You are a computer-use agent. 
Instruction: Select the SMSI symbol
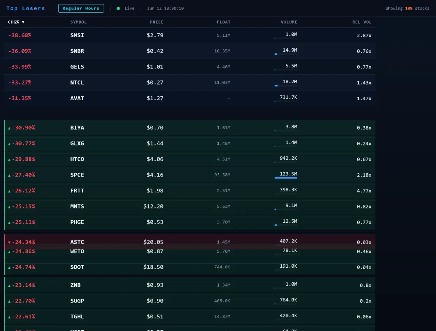coord(77,35)
